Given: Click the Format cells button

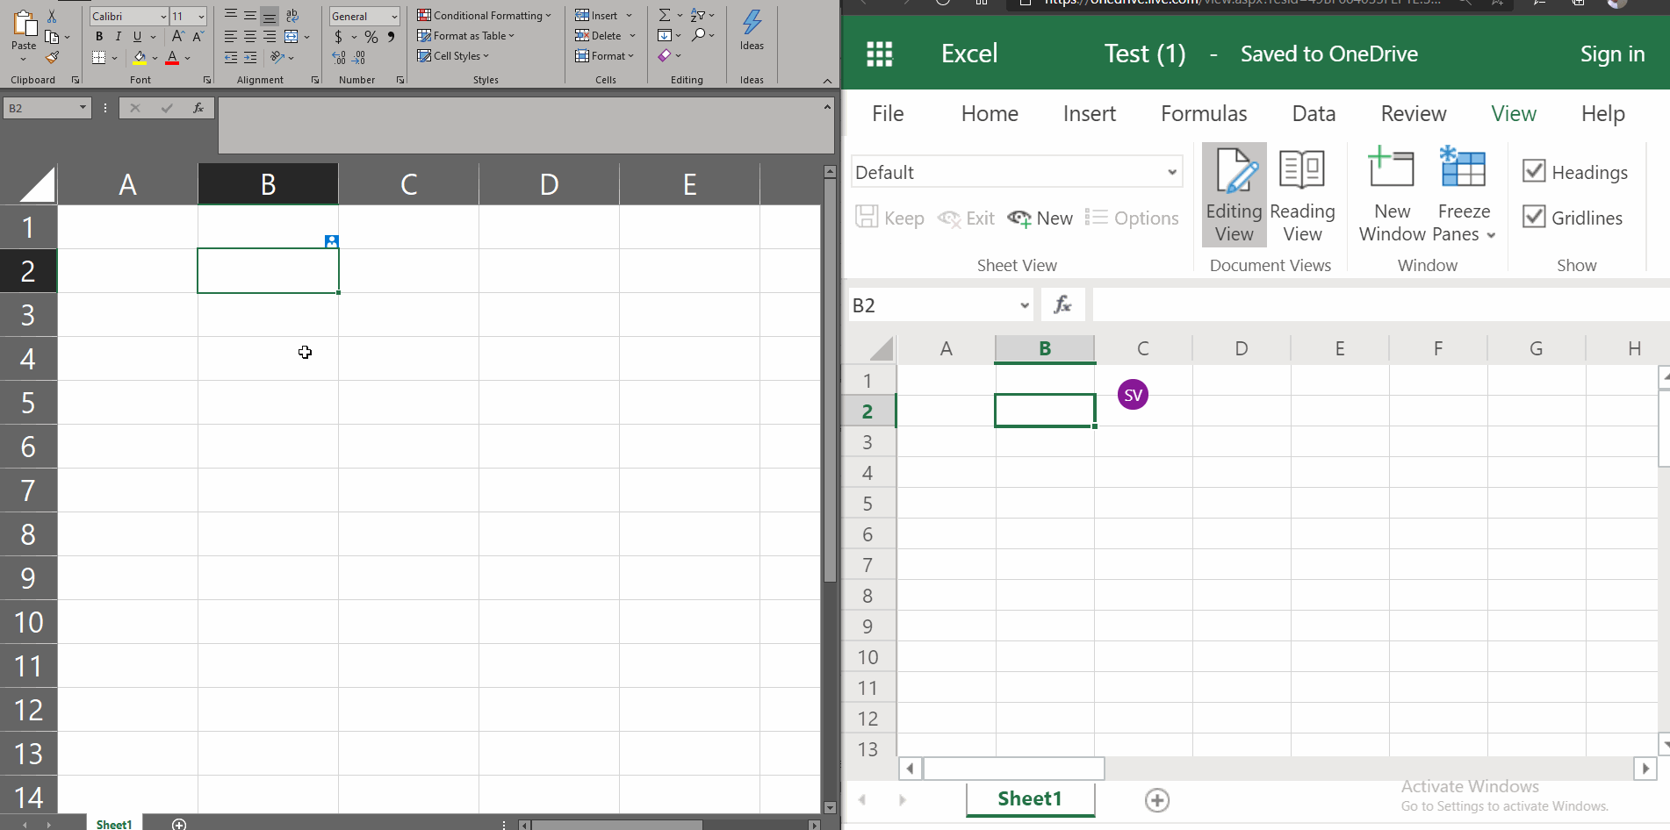Looking at the screenshot, I should pos(604,56).
